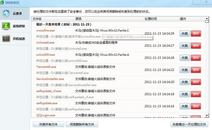Click the 云查杀 shield icon
The image size is (212, 130).
point(6,13)
